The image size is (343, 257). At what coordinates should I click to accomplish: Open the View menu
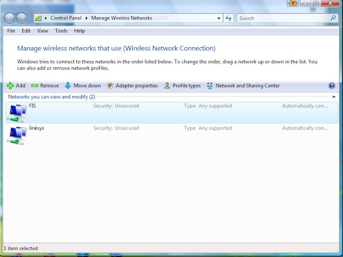tap(42, 31)
